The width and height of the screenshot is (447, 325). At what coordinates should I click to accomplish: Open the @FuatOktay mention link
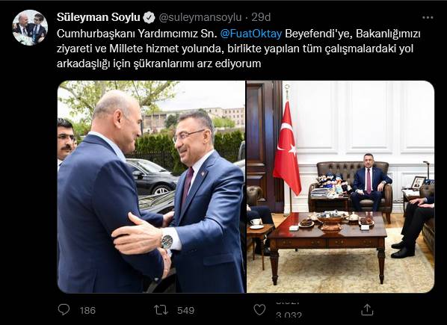251,34
